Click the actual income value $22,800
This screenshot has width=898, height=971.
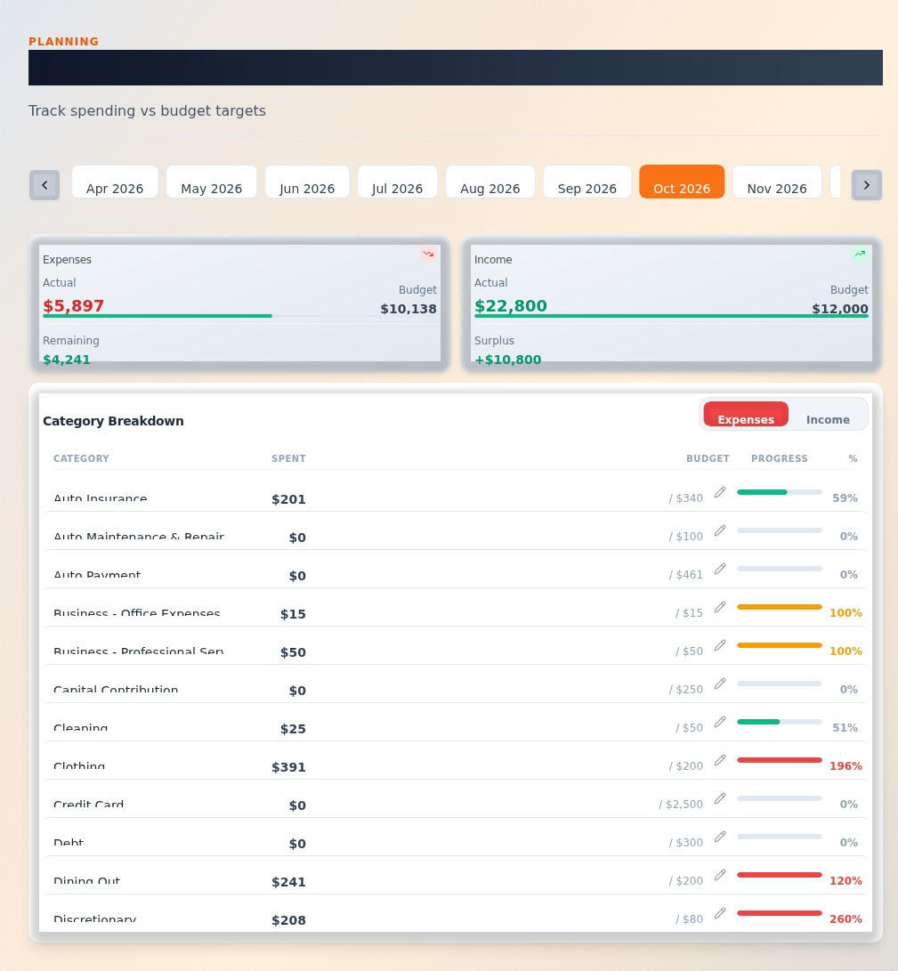pyautogui.click(x=510, y=306)
